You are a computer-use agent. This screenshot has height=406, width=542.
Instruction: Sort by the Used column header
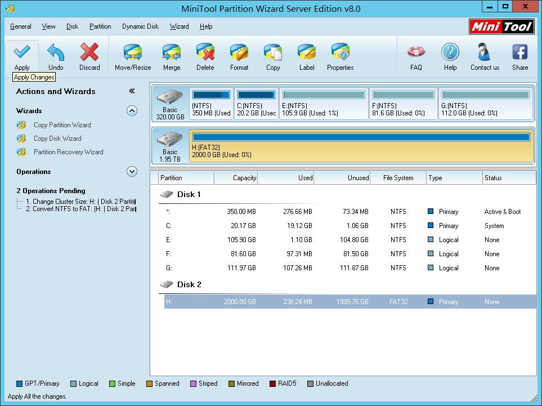point(286,178)
